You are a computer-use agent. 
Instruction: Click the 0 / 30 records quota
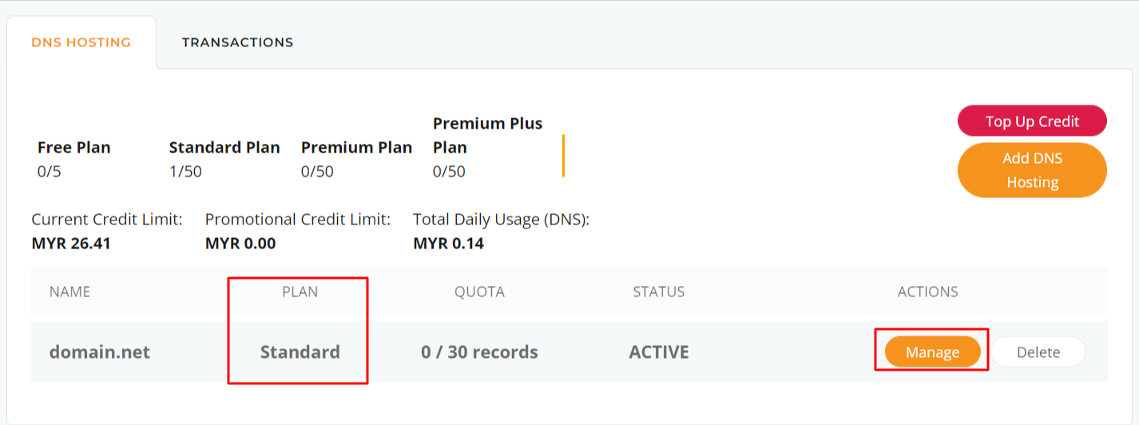pyautogui.click(x=479, y=352)
